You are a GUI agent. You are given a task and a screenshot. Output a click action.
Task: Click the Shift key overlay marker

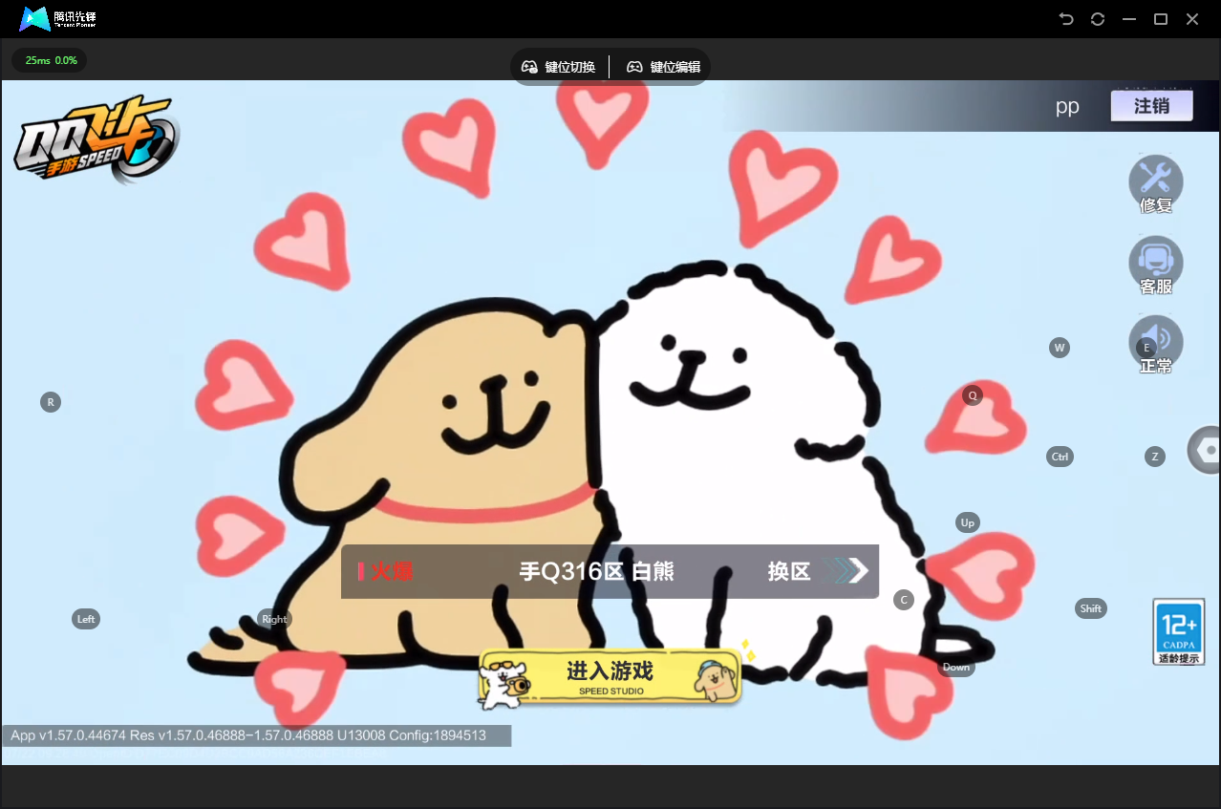click(1090, 608)
